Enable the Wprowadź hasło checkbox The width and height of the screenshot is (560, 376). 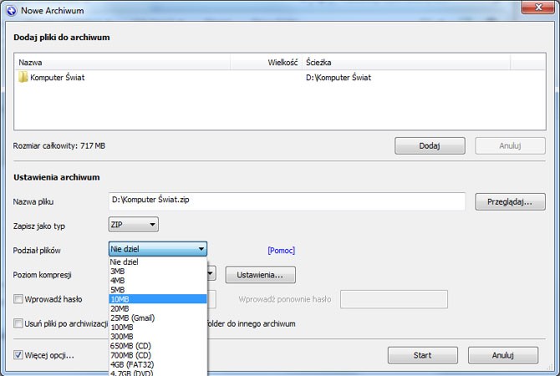18,299
